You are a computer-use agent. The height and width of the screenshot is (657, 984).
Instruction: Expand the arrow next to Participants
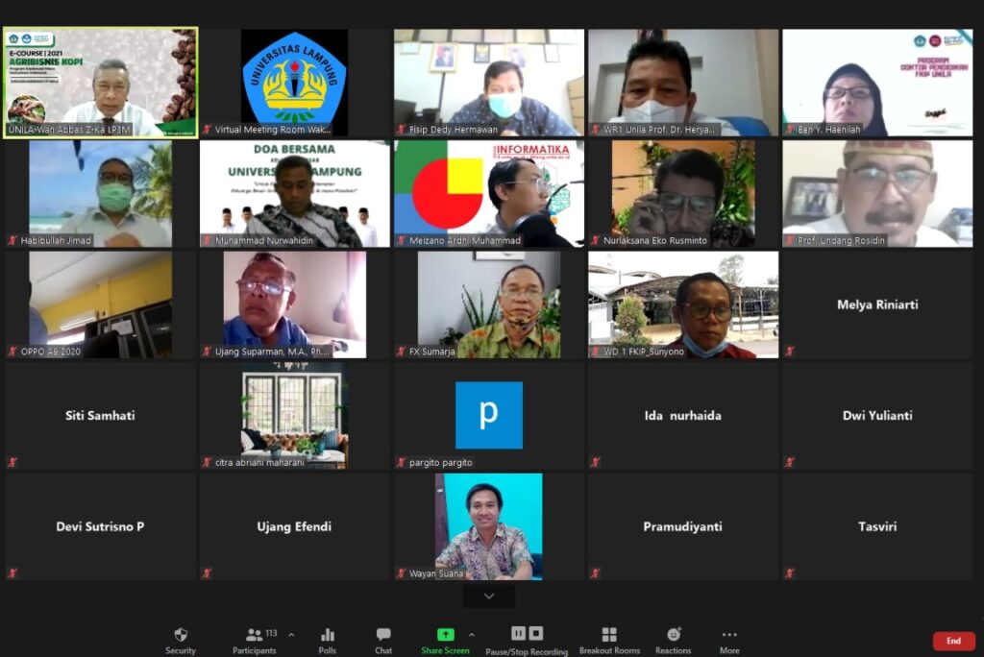click(291, 635)
